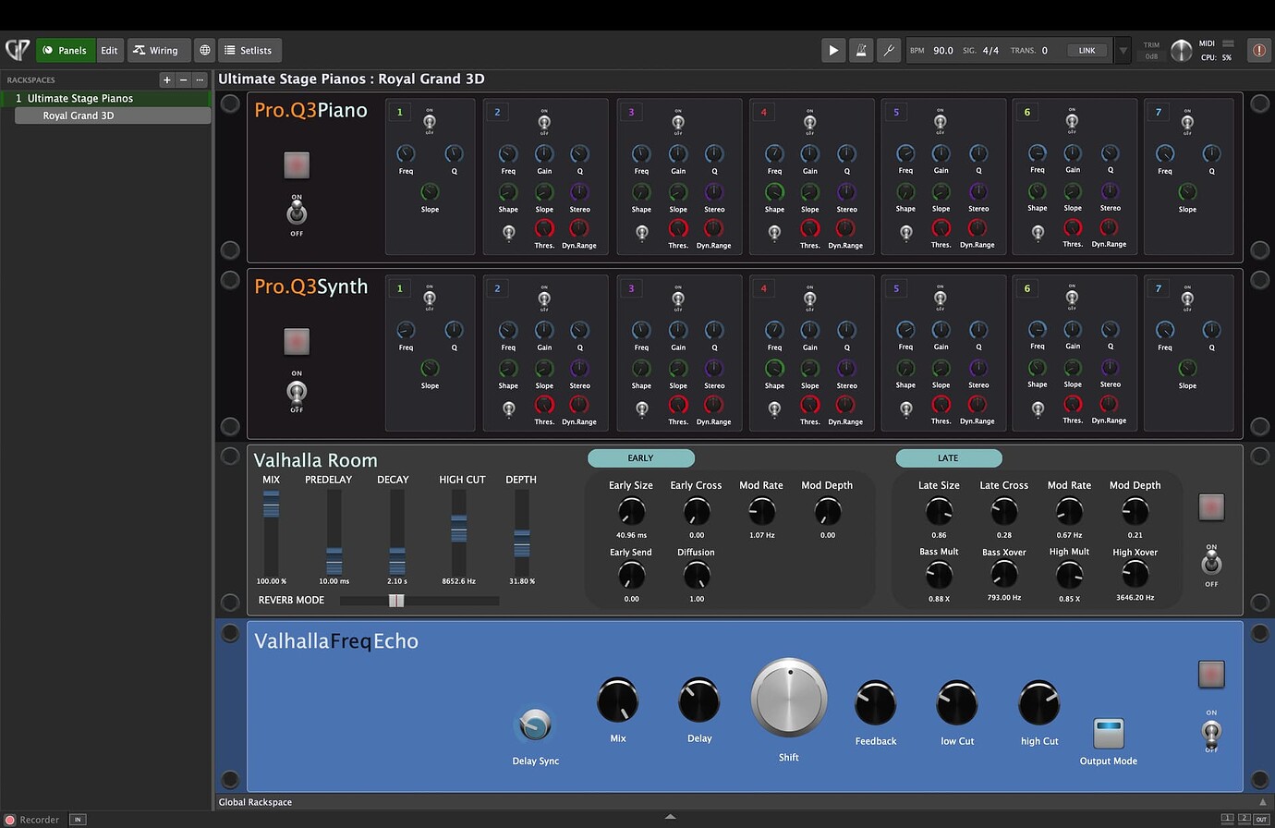This screenshot has height=828, width=1275.
Task: Add a new rackspace with plus icon
Action: (x=167, y=79)
